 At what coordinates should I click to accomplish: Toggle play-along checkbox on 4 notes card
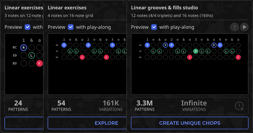point(71,27)
